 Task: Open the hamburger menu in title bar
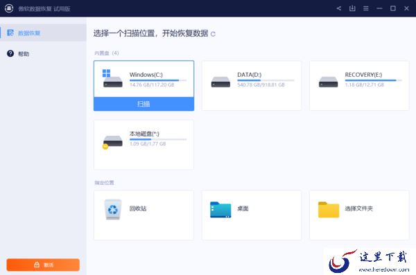click(x=366, y=8)
